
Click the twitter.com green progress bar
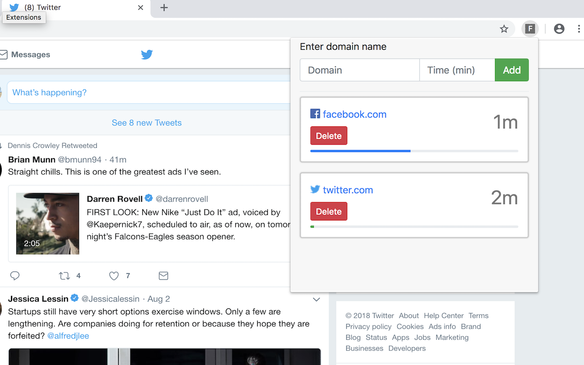pyautogui.click(x=312, y=226)
